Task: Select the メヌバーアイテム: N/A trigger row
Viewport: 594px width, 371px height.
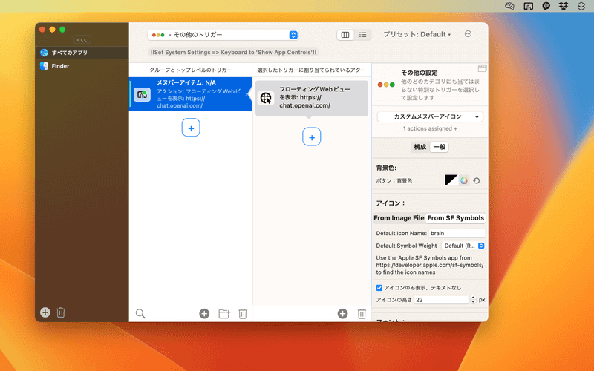Action: 191,94
